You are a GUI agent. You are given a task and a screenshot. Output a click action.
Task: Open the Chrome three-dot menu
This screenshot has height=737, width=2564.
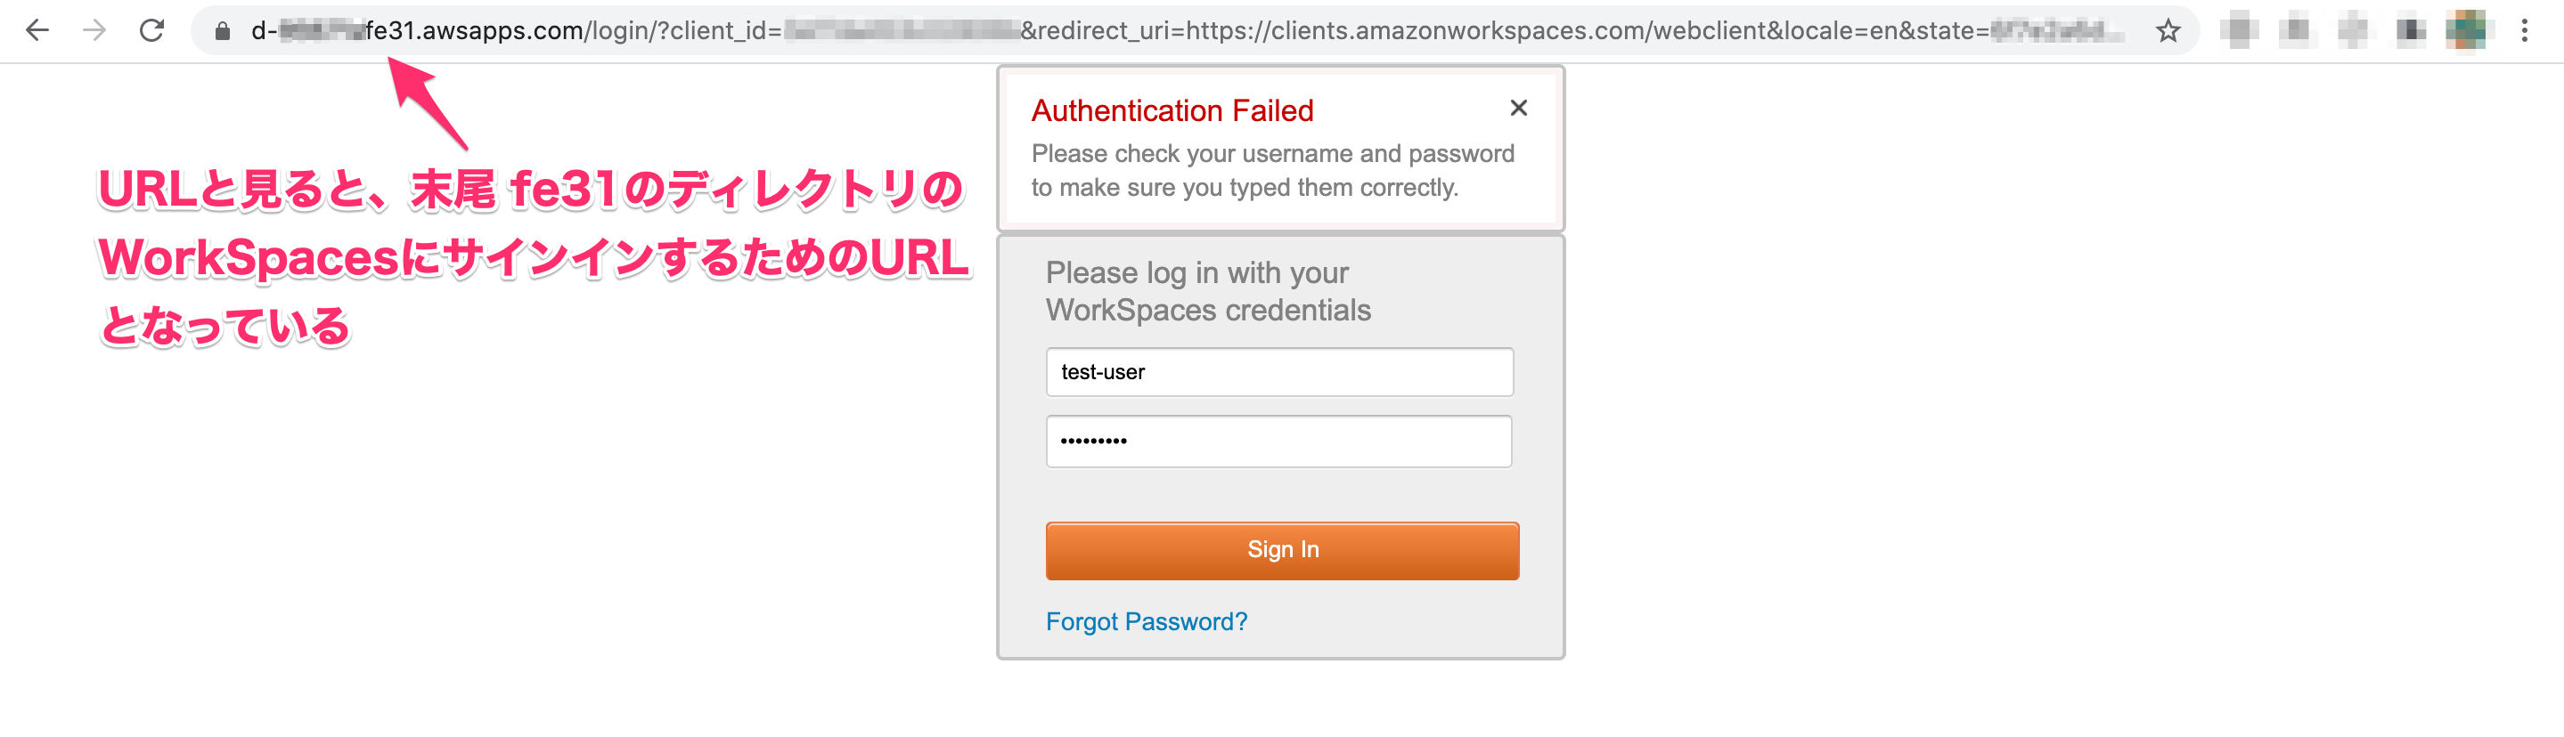tap(2524, 31)
